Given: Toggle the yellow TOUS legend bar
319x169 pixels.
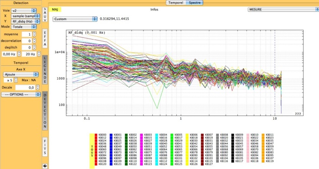Looking at the screenshot, I should 92,151.
